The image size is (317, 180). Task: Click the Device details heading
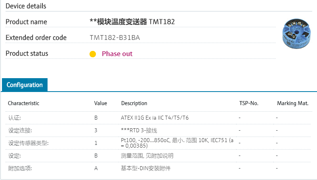pyautogui.click(x=26, y=6)
